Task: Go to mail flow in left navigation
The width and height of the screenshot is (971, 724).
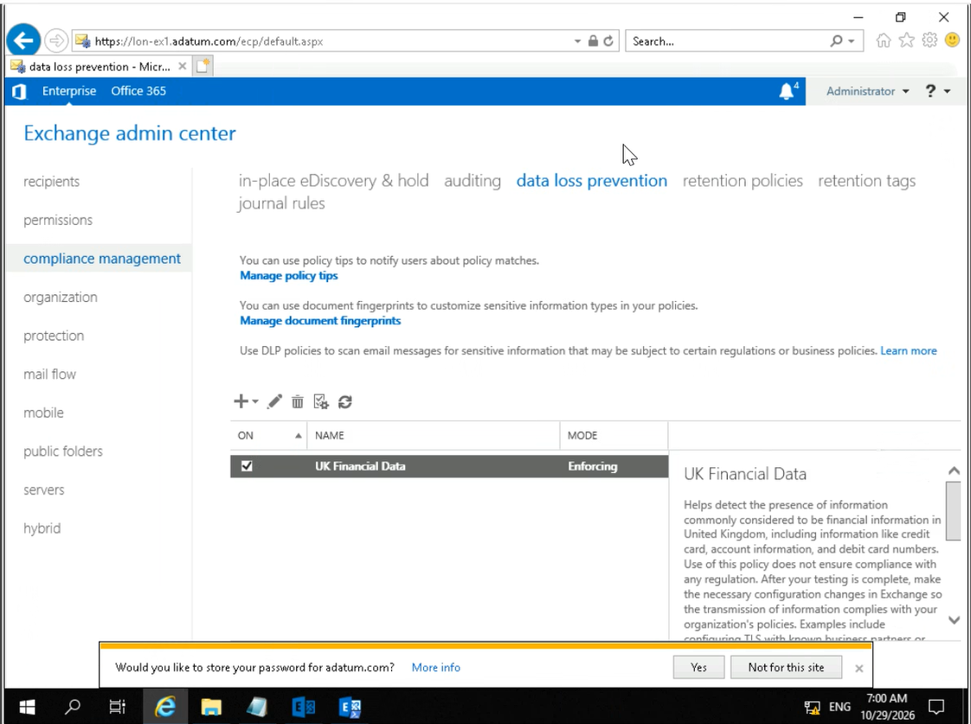Action: 49,374
